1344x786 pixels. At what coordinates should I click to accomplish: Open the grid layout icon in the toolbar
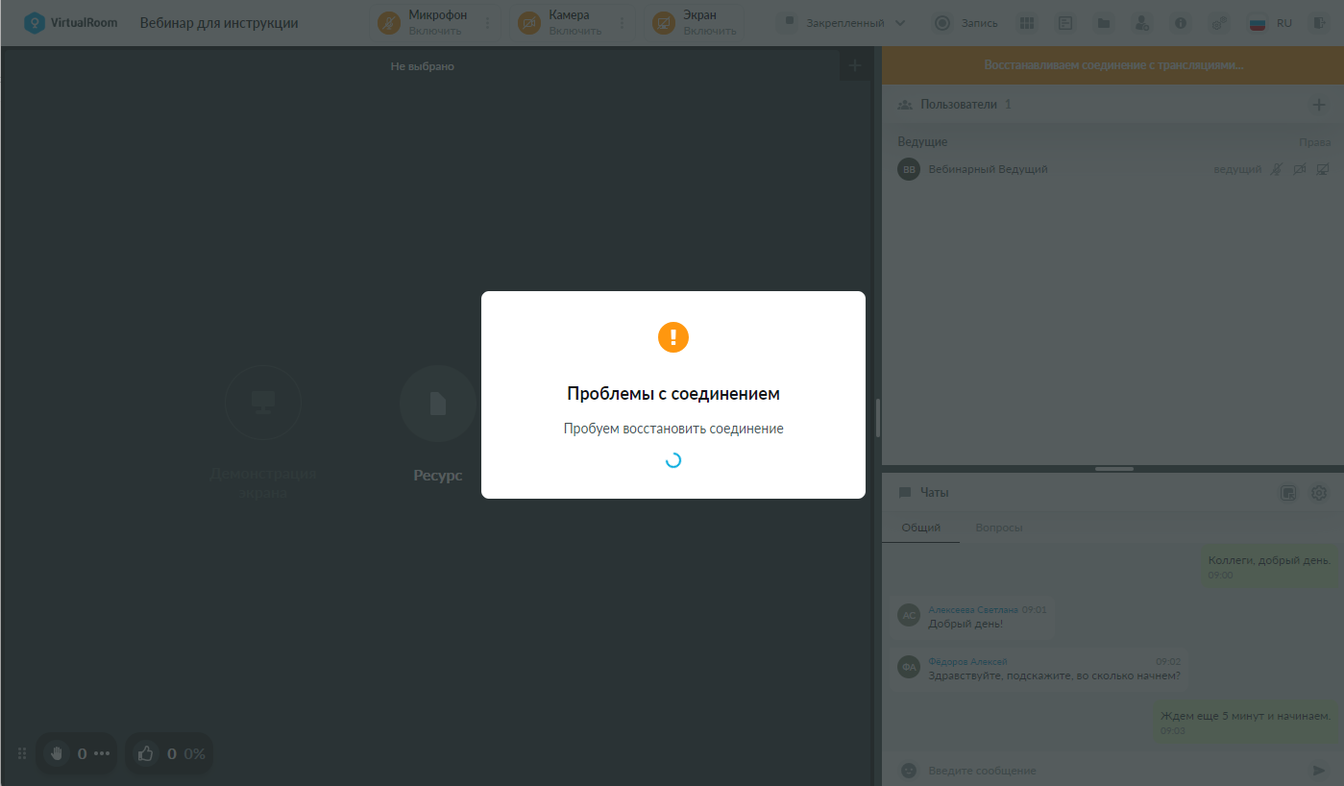1027,23
